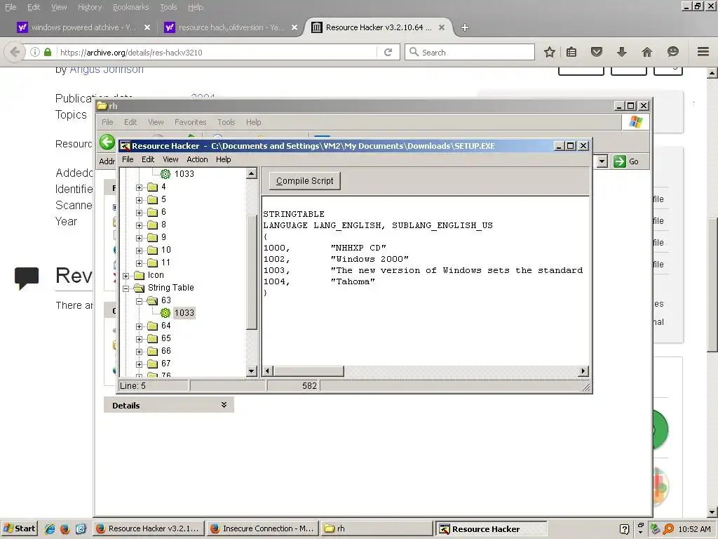Image resolution: width=718 pixels, height=539 pixels.
Task: Click folder icon for resource 6
Action: [x=152, y=212]
